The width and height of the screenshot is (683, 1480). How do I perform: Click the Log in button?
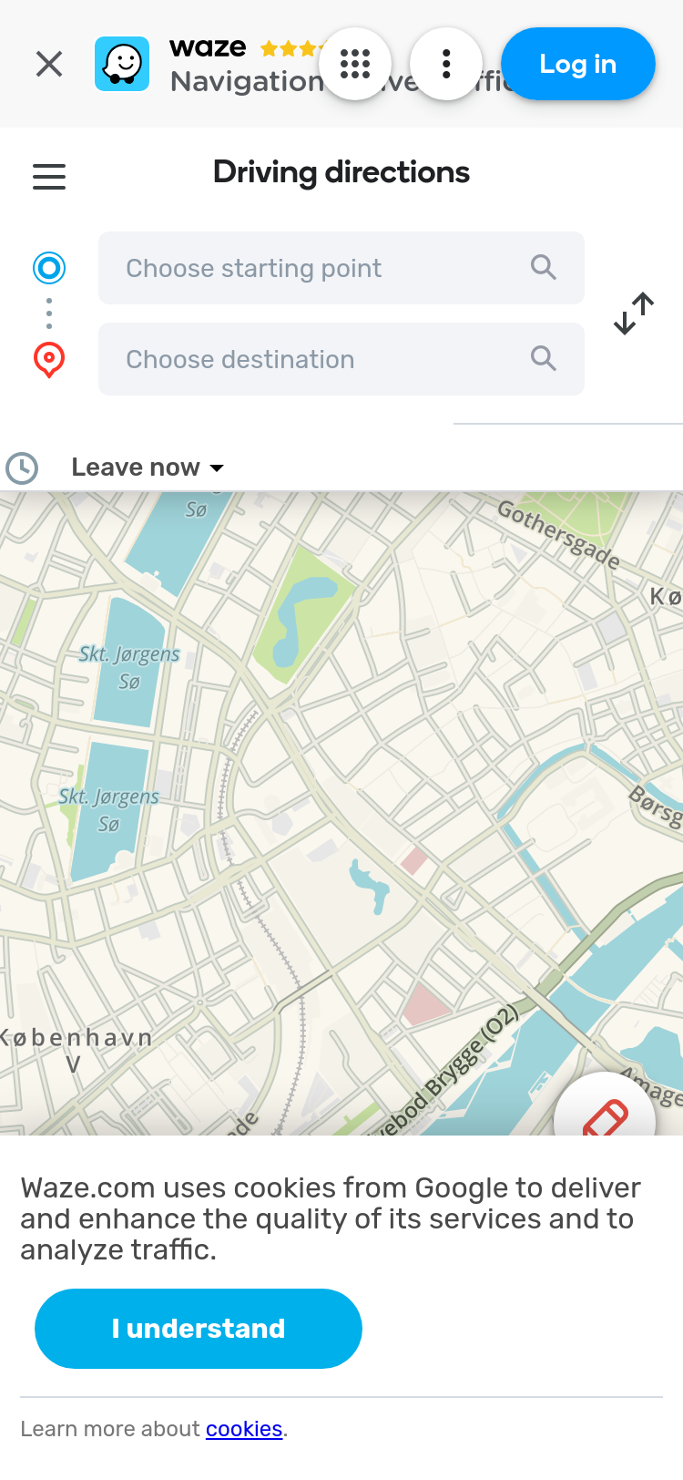(578, 64)
